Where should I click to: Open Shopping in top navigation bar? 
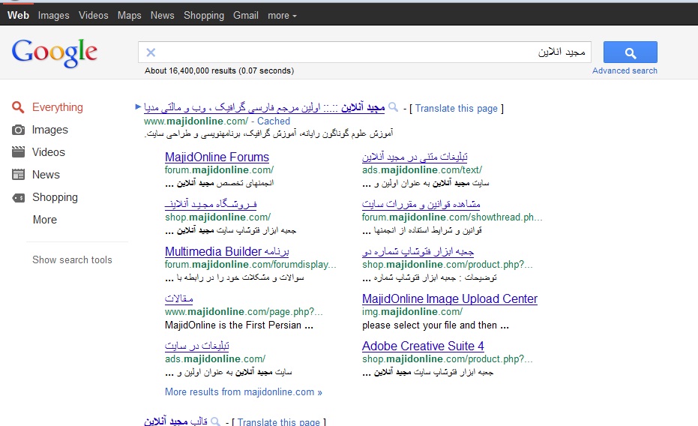click(x=204, y=16)
